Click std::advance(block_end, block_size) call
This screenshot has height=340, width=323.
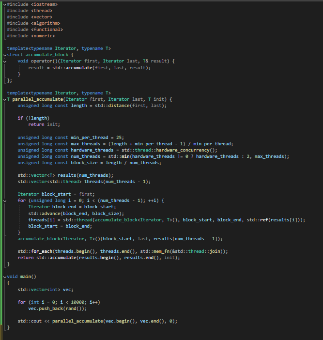click(x=76, y=214)
